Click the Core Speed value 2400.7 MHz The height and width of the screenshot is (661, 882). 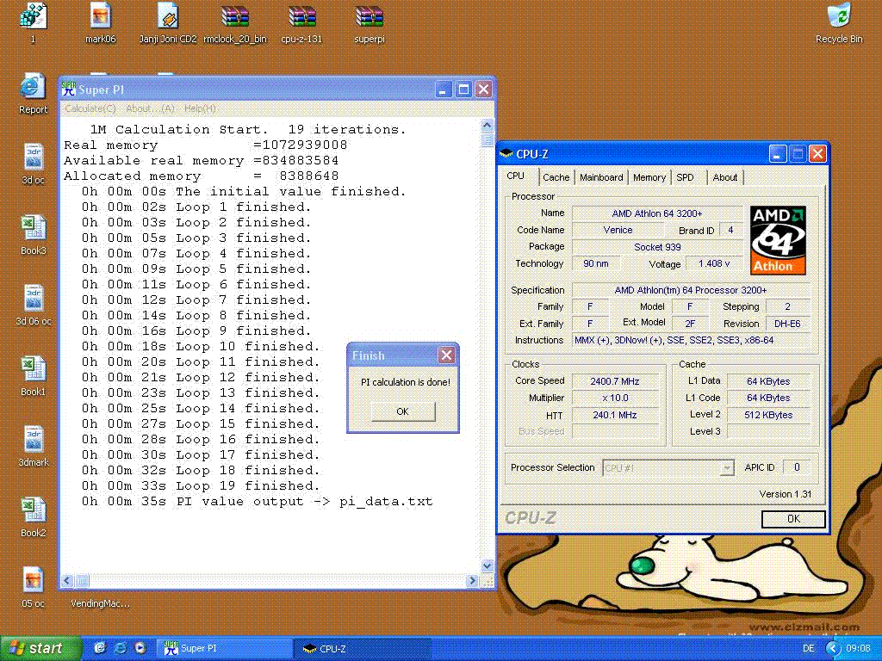(x=615, y=381)
